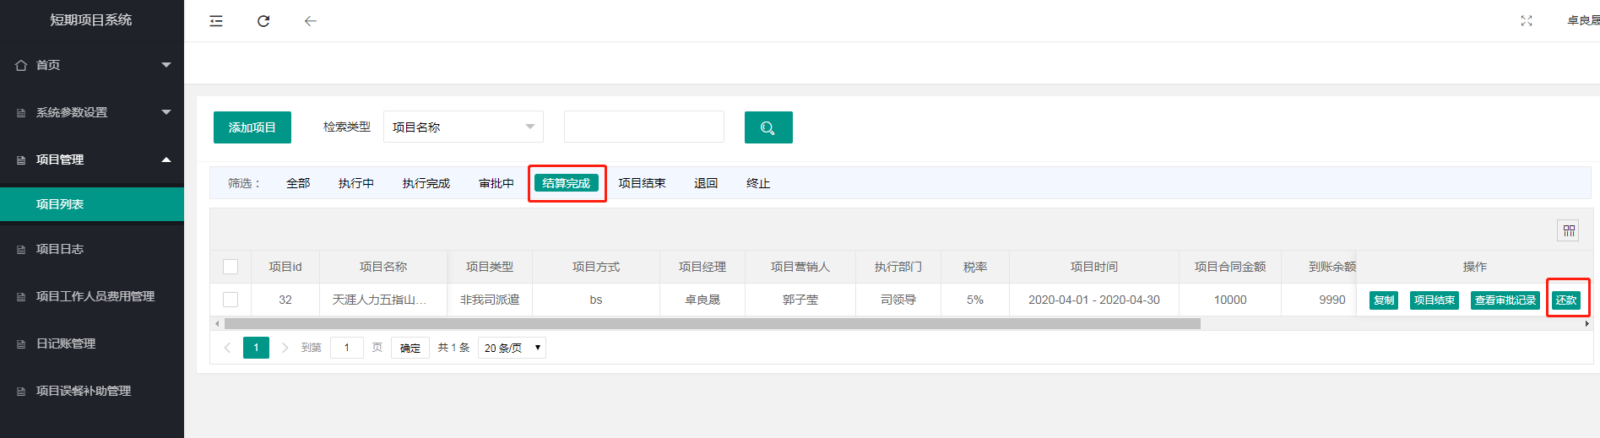This screenshot has height=438, width=1600.
Task: Refresh the page with the reload icon
Action: coord(263,21)
